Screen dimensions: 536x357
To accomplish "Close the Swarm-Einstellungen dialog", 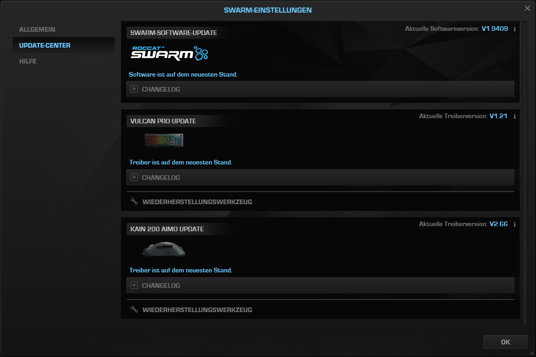I will point(528,8).
